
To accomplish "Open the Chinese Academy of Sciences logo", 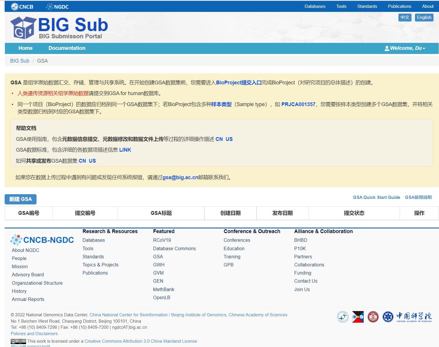I will point(407,317).
